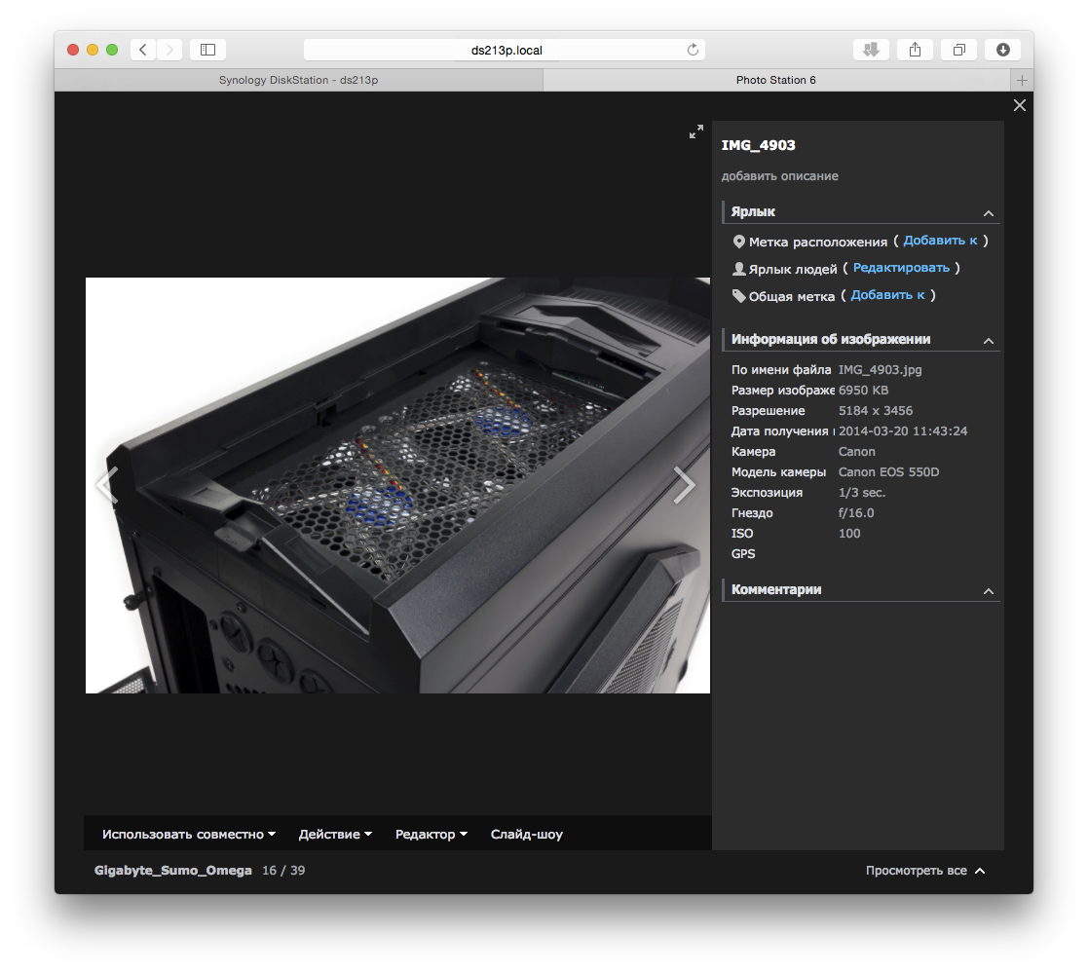Reload the page with the refresh icon

pos(693,50)
